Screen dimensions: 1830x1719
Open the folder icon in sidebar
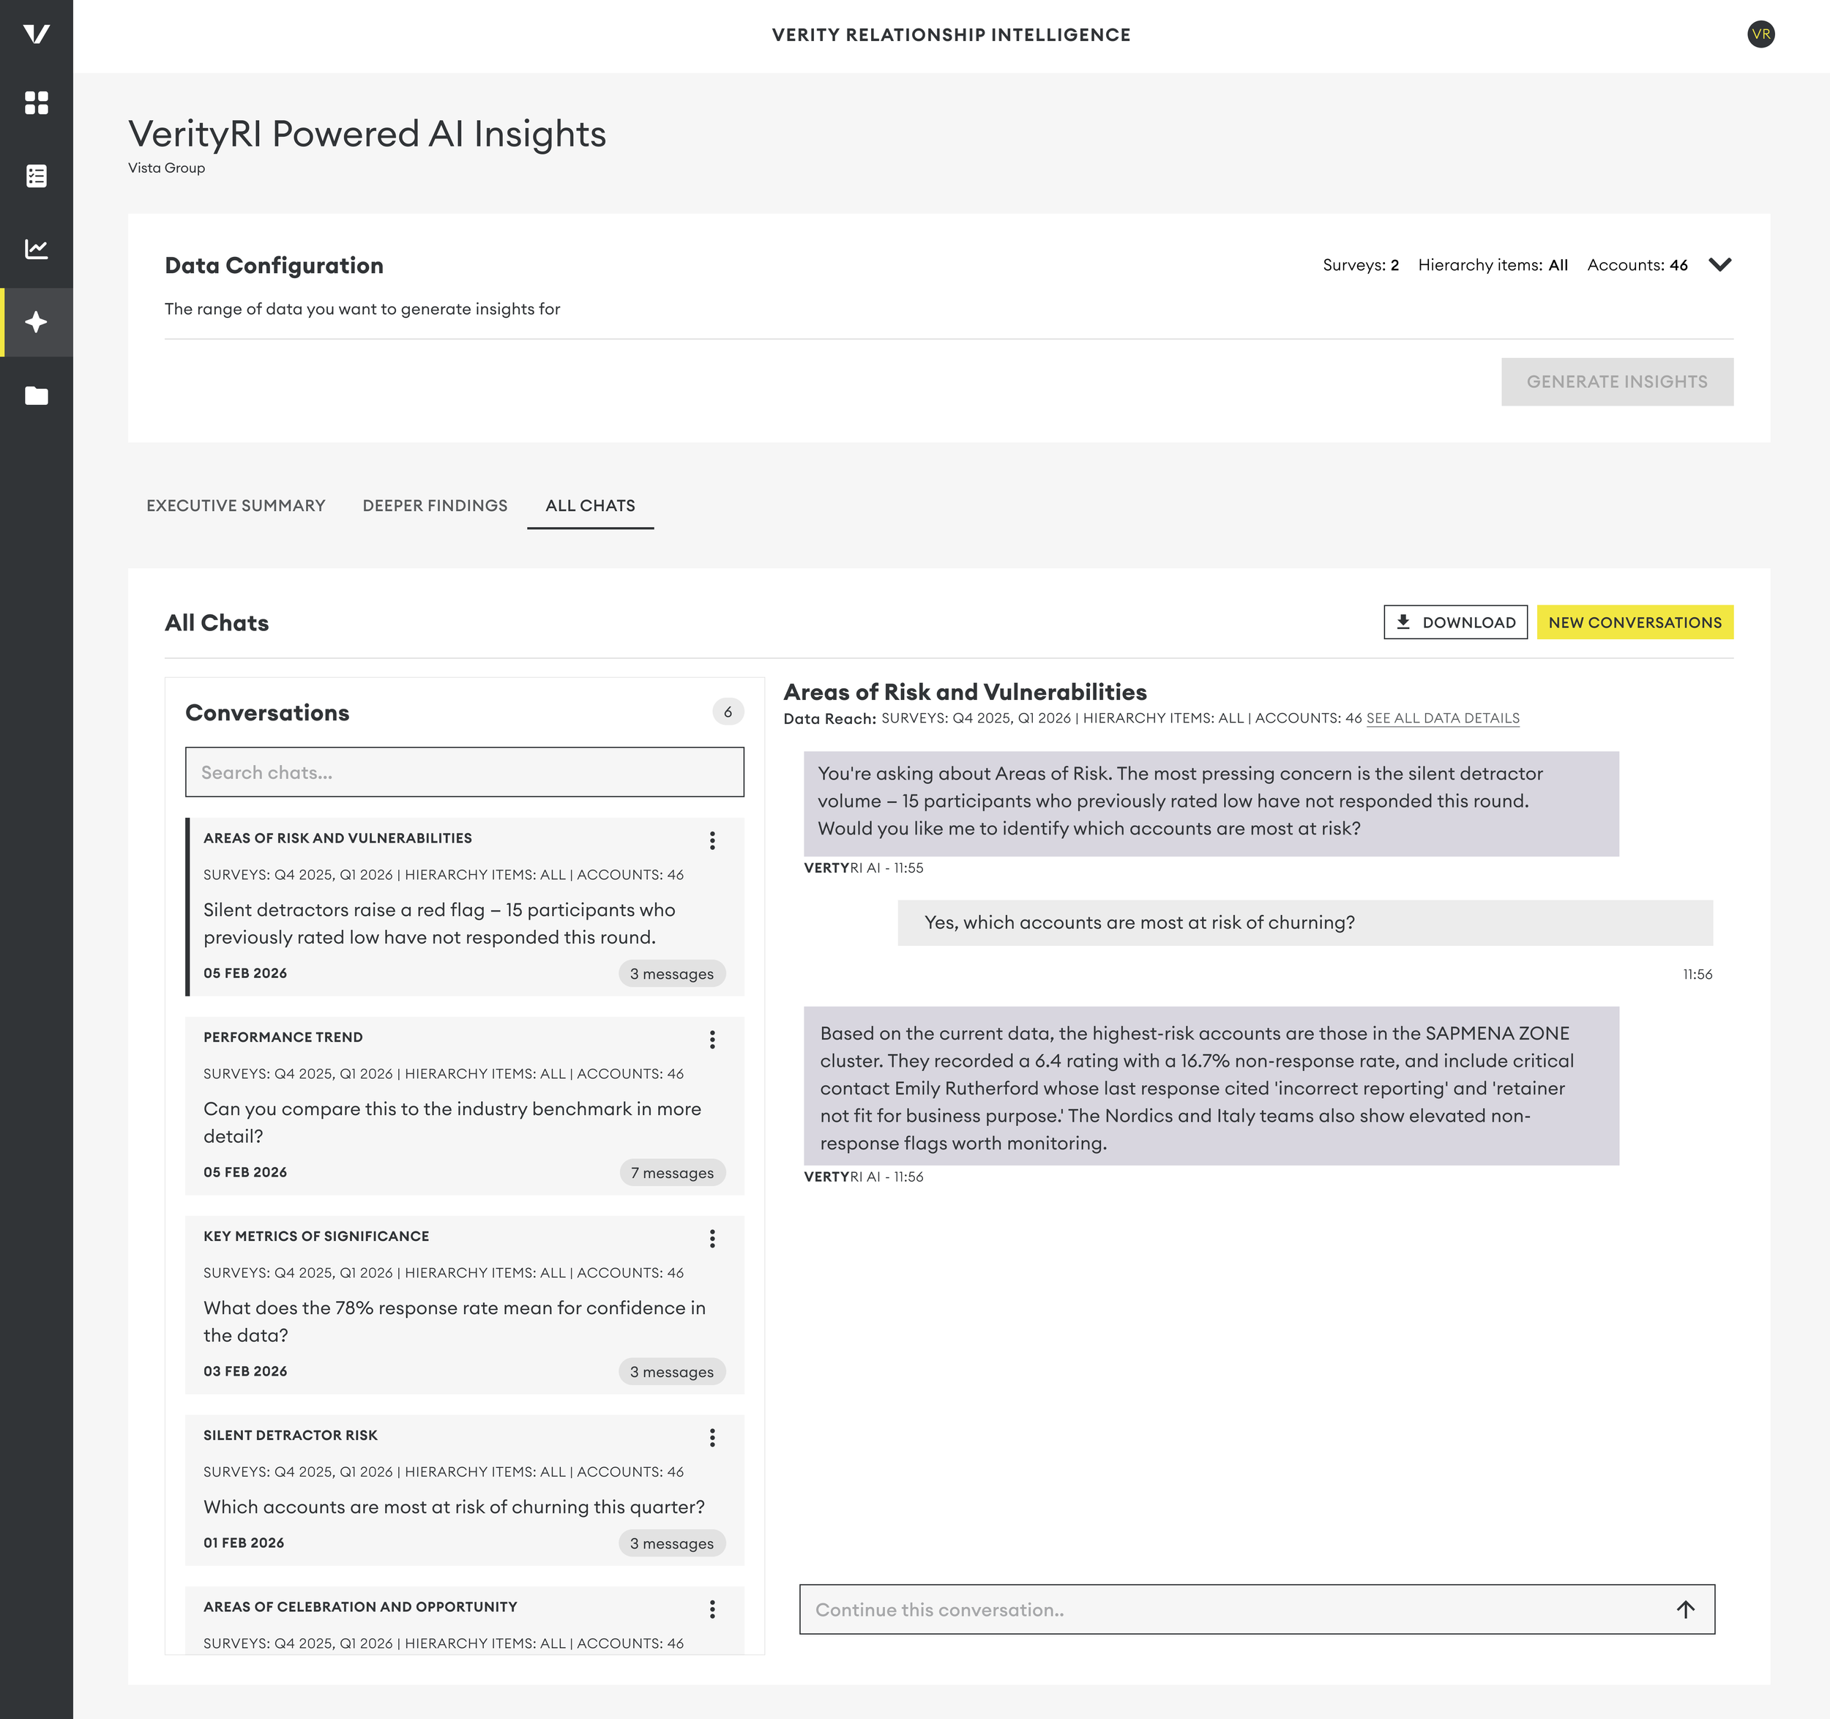coord(36,396)
